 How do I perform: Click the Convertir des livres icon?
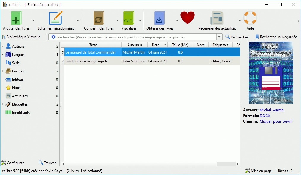pos(99,18)
